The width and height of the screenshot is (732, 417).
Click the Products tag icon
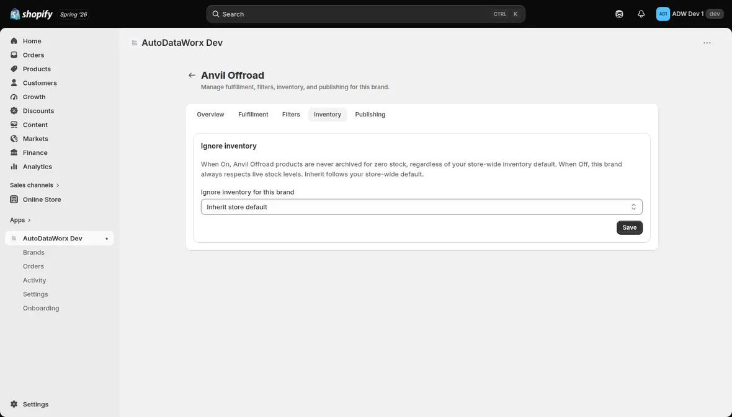(14, 69)
